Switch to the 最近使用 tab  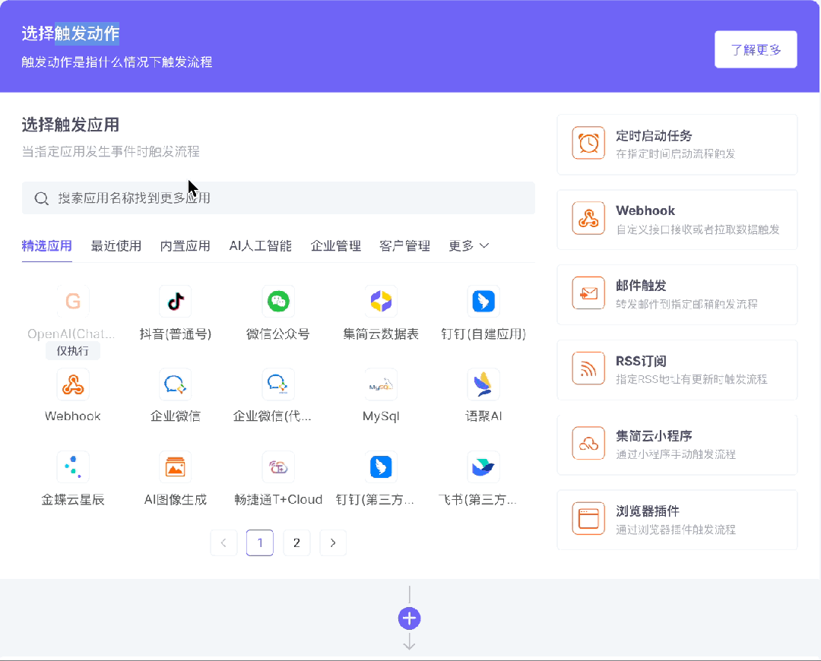[116, 246]
